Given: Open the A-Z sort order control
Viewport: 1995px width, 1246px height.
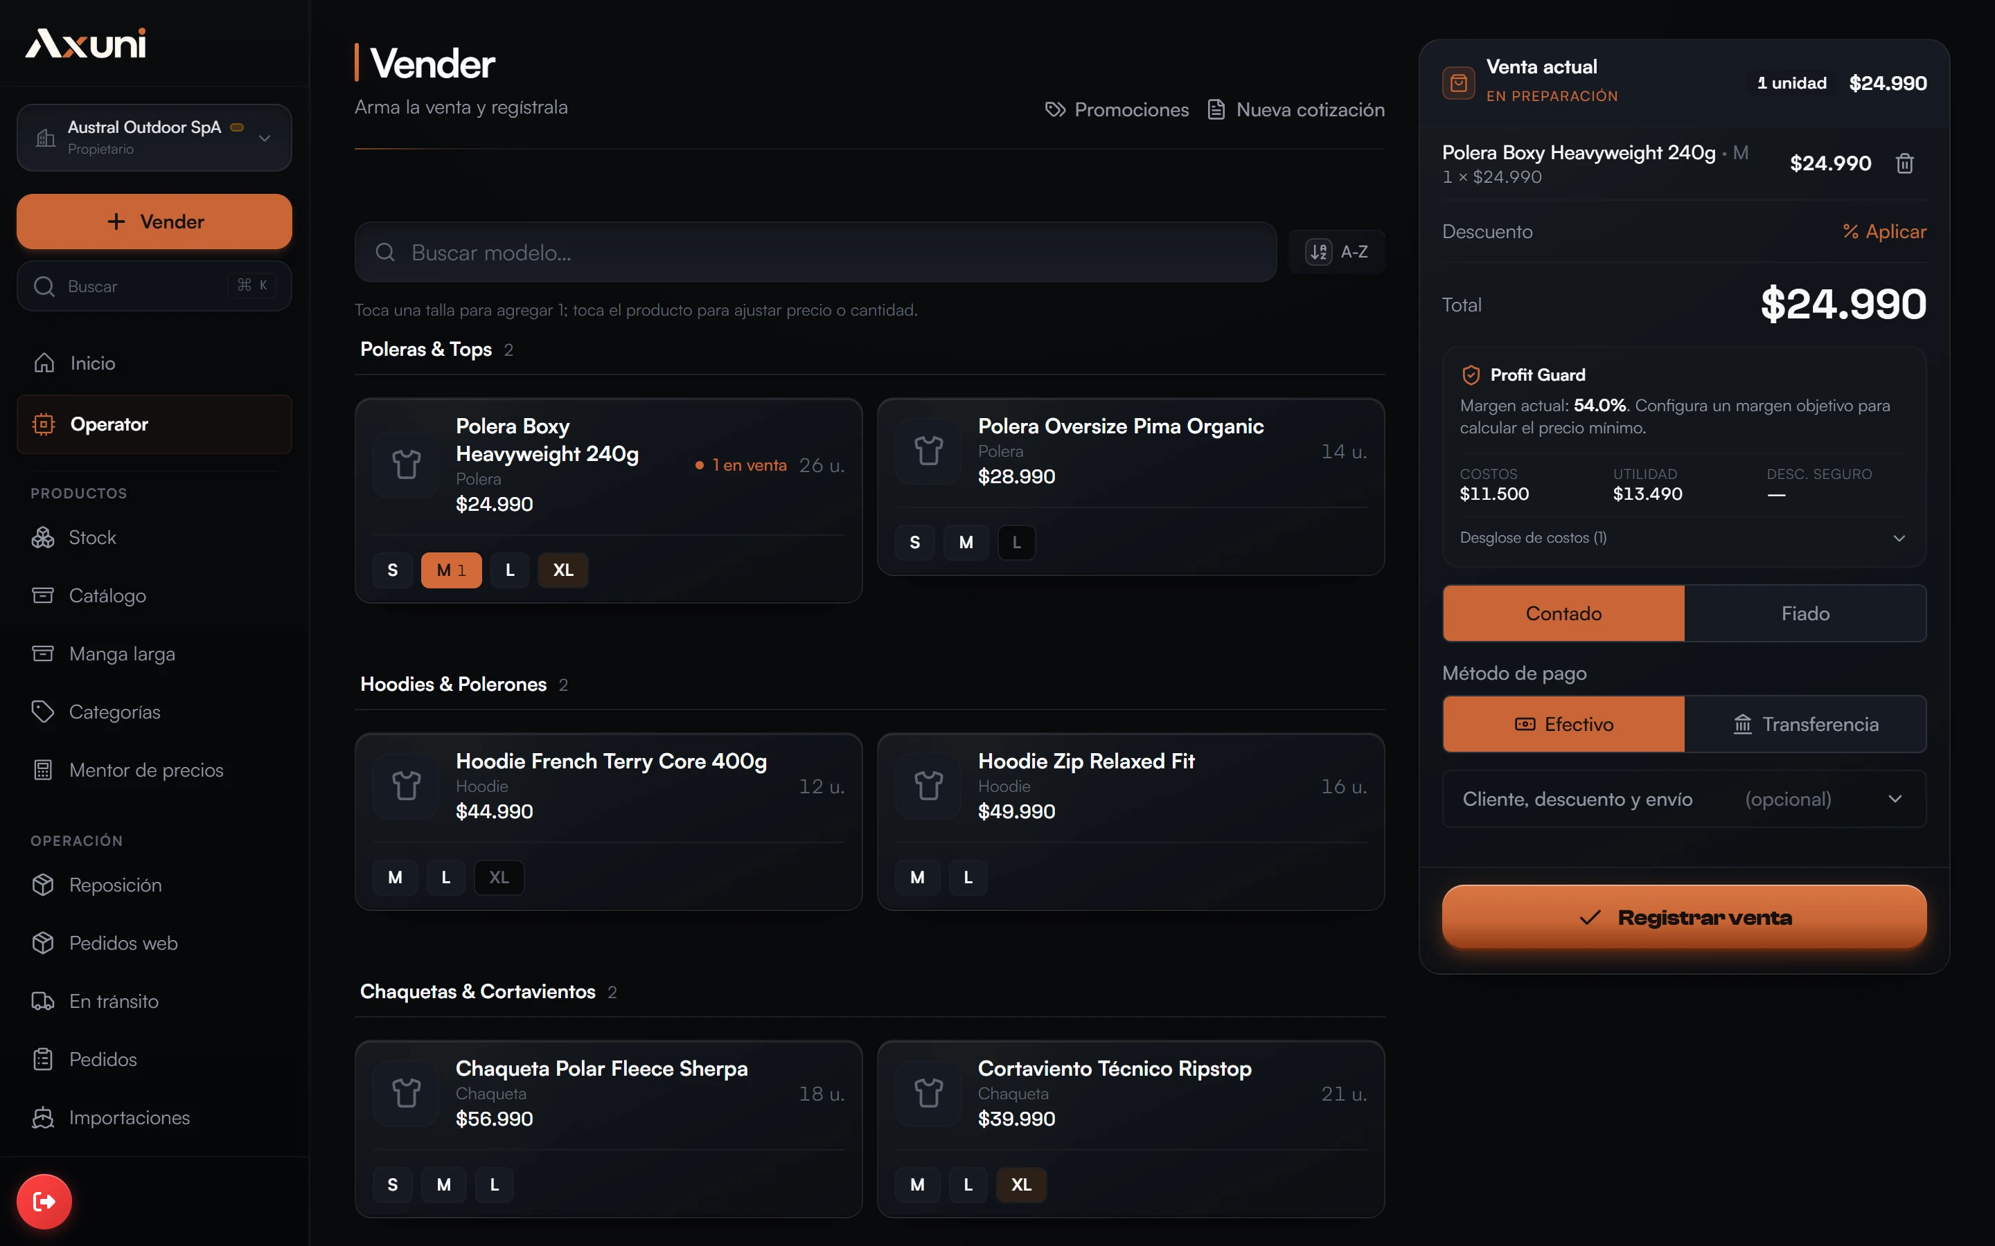Looking at the screenshot, I should pyautogui.click(x=1336, y=252).
